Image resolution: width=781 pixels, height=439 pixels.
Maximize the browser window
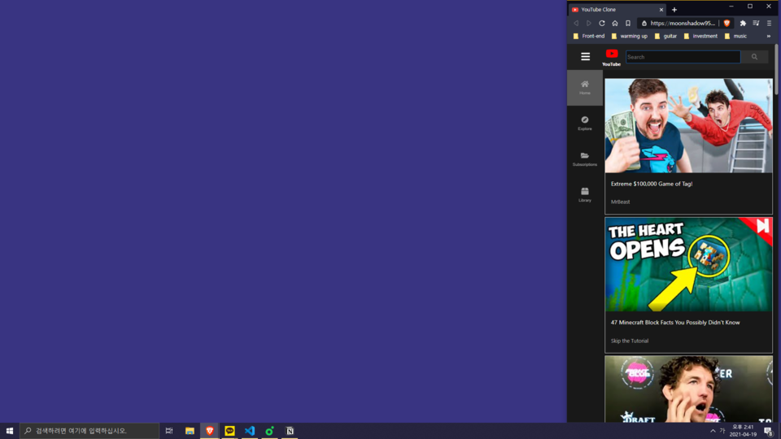tap(750, 7)
